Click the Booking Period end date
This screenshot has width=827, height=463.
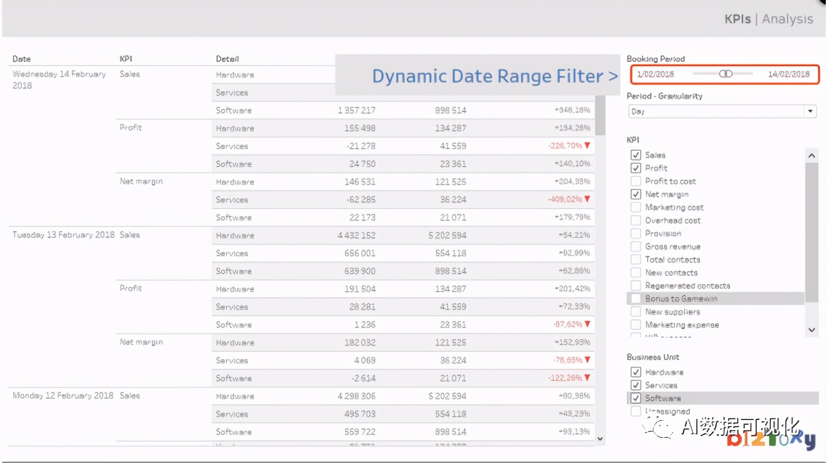point(789,74)
